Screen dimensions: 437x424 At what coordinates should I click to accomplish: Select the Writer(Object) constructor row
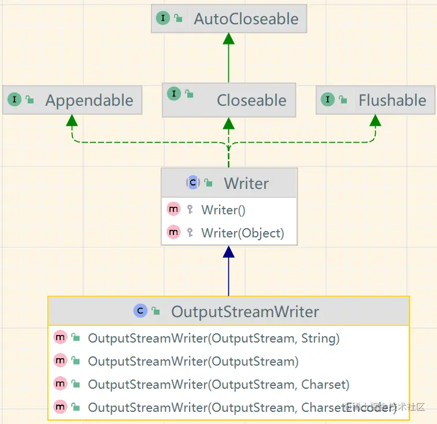click(x=229, y=233)
